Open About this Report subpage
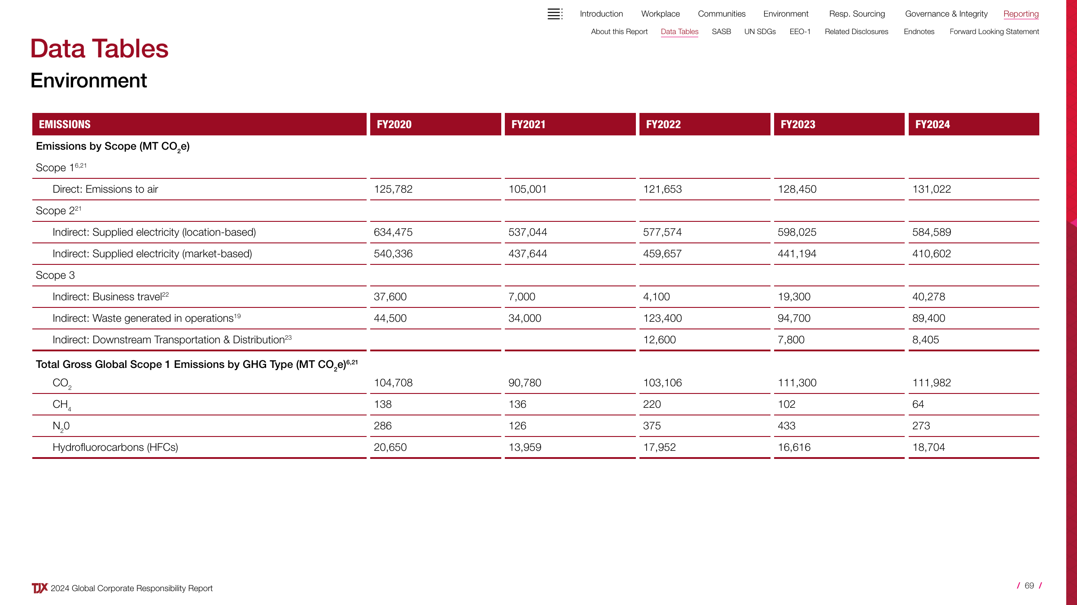The image size is (1077, 605). coord(619,31)
